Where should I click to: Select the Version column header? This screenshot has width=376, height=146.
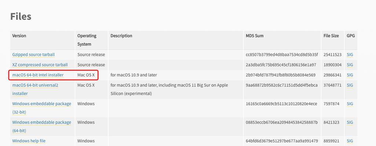pos(19,36)
